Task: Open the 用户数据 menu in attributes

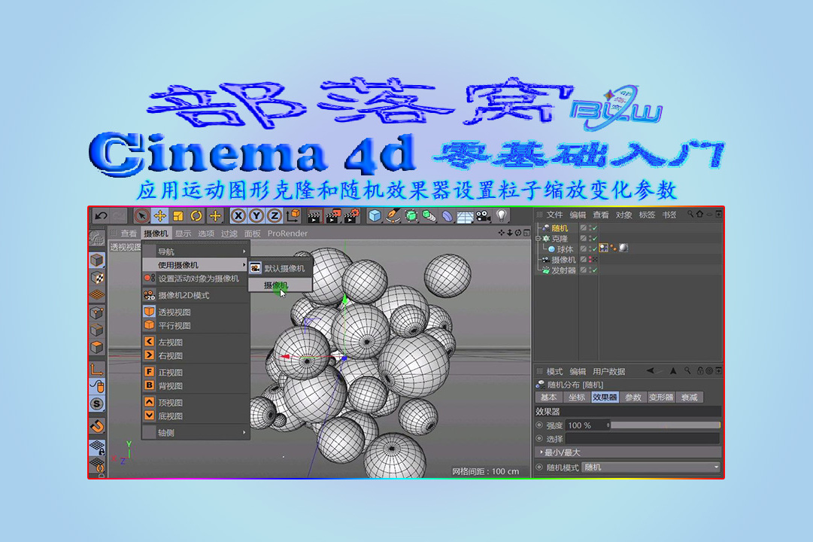Action: tap(608, 371)
